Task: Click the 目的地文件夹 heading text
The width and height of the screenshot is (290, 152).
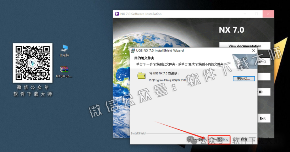Action: pyautogui.click(x=144, y=58)
